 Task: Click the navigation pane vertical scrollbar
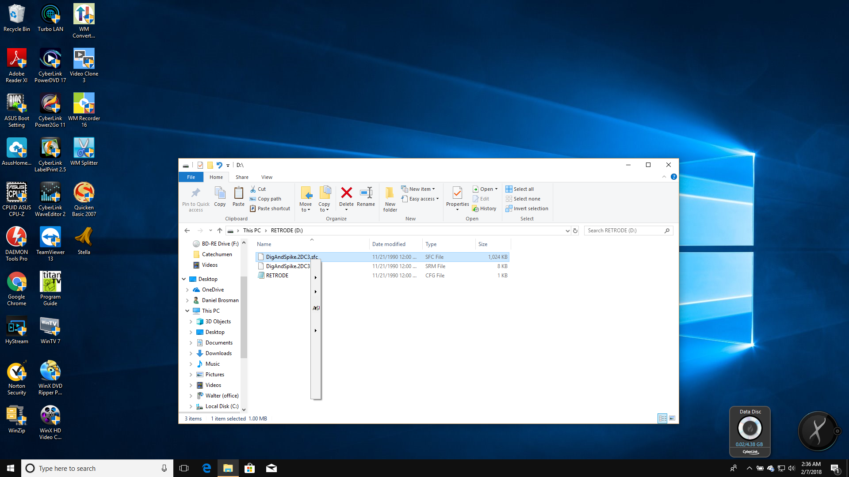244,318
